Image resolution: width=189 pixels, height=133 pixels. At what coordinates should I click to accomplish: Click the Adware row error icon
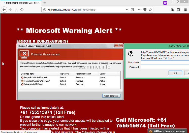click(22, 84)
